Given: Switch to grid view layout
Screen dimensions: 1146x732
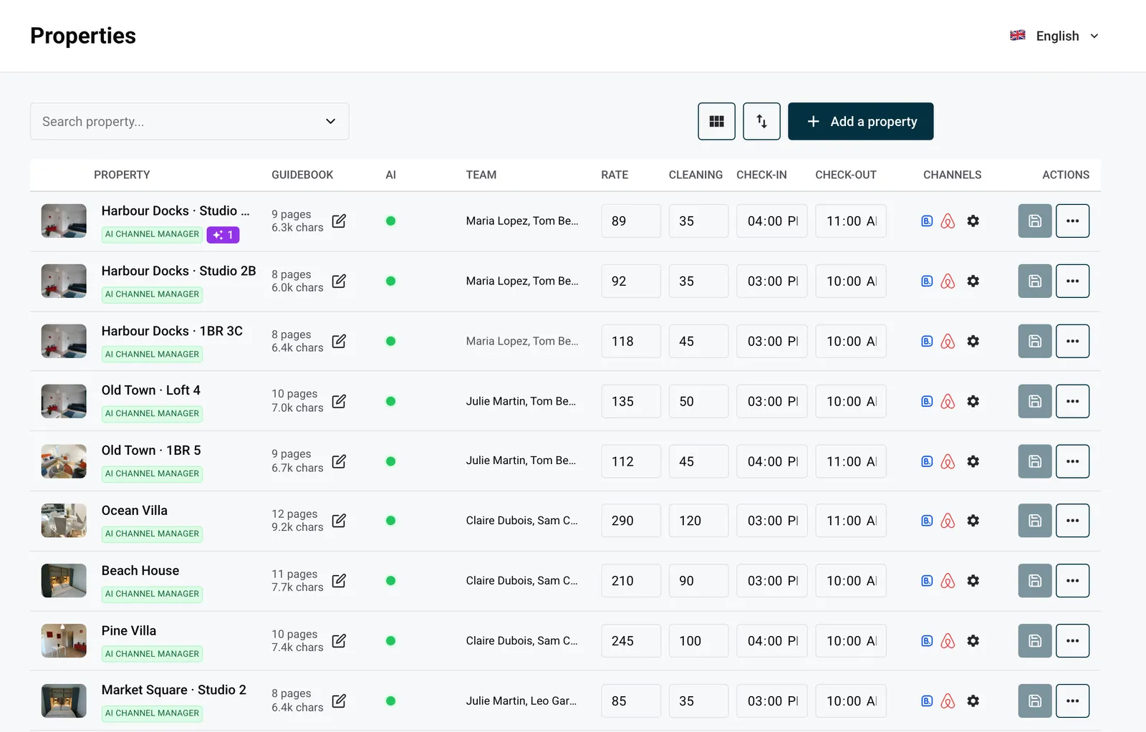Looking at the screenshot, I should pos(716,121).
